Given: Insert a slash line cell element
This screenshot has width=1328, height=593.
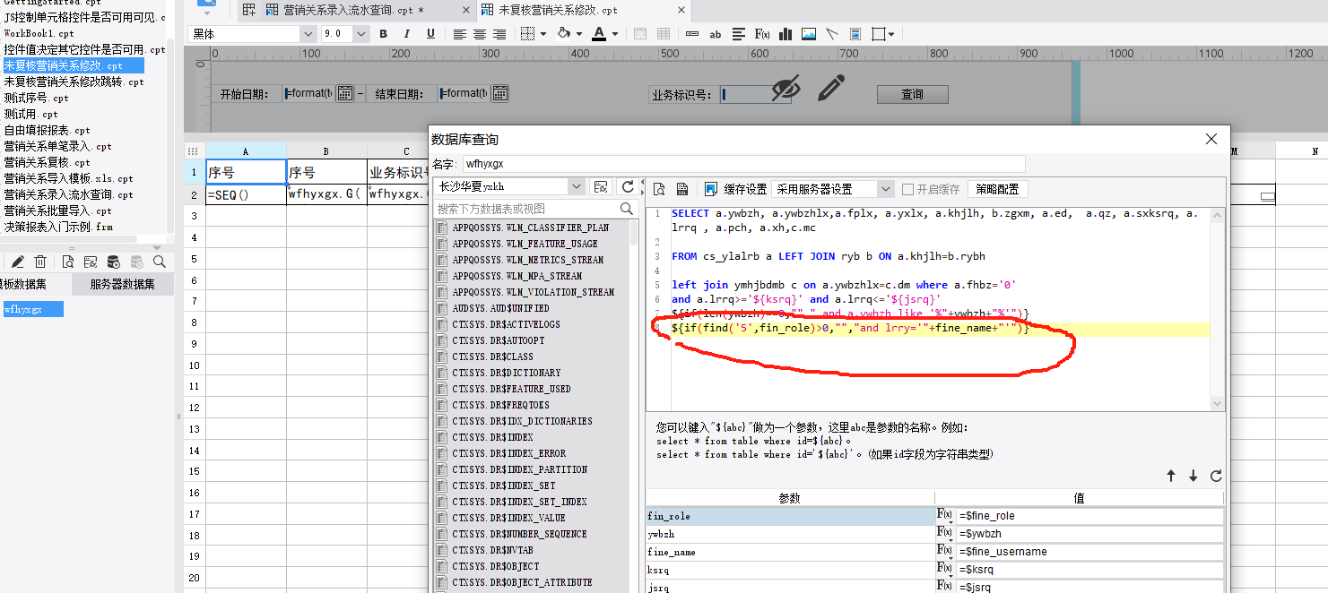Looking at the screenshot, I should point(832,34).
